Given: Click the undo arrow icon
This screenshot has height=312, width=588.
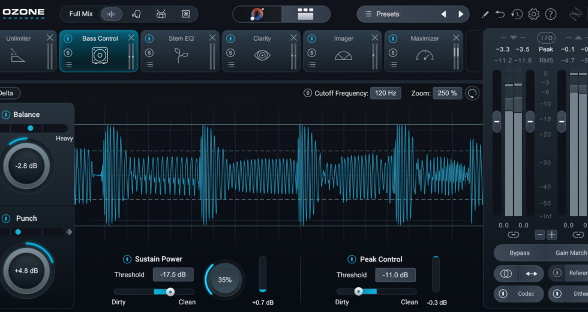Looking at the screenshot, I should point(500,14).
